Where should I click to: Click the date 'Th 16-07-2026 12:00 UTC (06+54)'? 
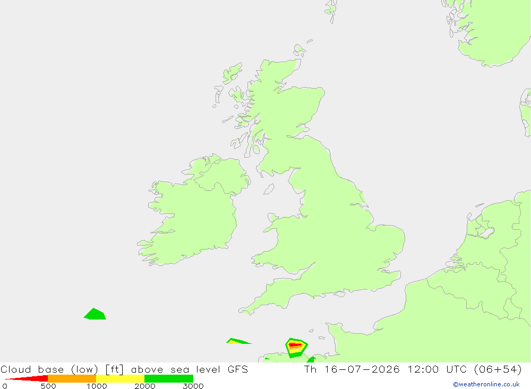[413, 369]
